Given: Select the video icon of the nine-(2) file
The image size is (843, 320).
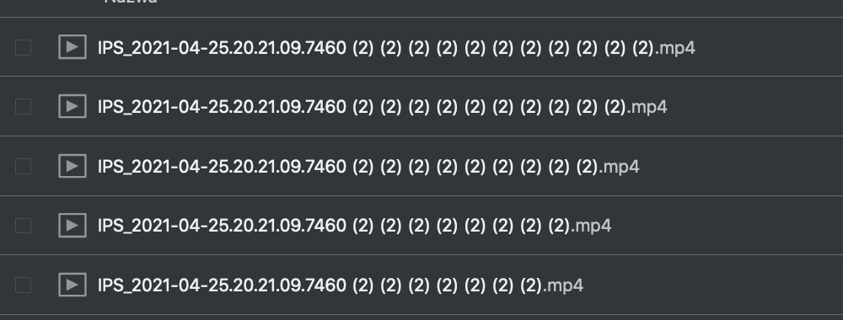Looking at the screenshot, I should pos(72,166).
